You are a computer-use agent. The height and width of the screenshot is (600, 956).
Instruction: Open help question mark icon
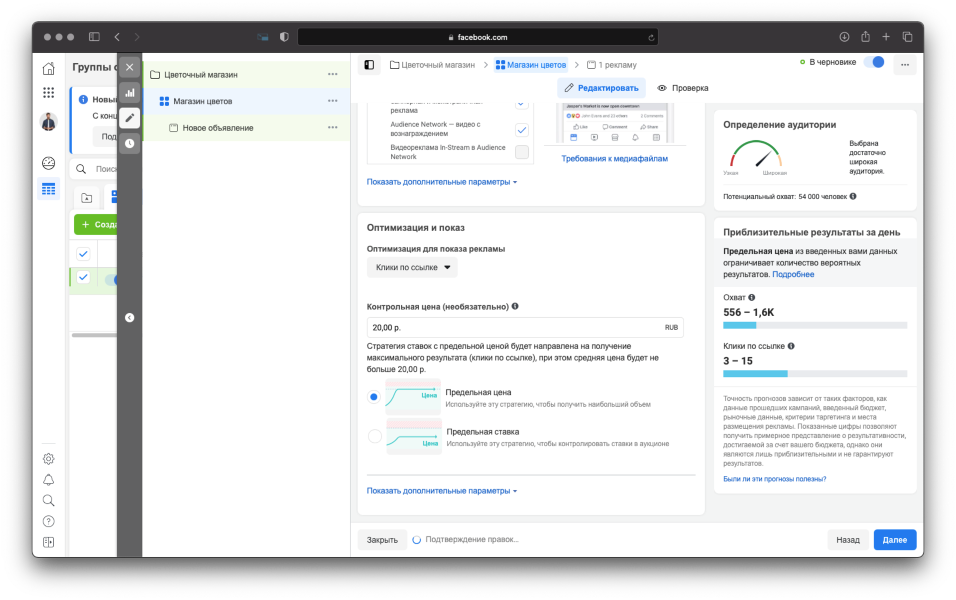coord(48,521)
